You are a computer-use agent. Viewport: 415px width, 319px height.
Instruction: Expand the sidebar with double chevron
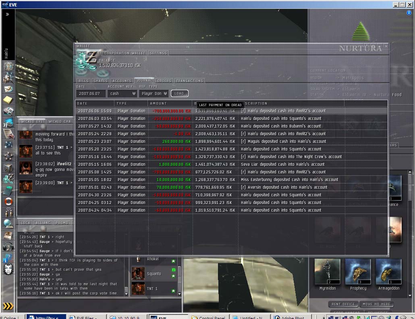point(7,14)
